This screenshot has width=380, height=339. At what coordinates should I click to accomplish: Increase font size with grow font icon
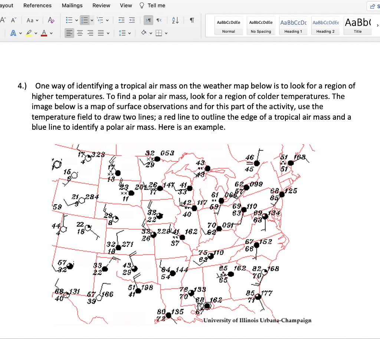coord(3,20)
